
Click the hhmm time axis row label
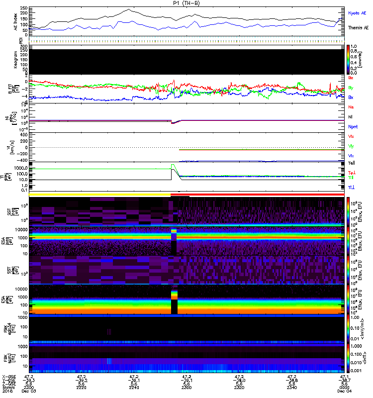8,388
